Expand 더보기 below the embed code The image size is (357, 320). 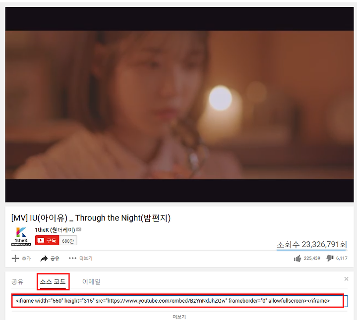[179, 317]
